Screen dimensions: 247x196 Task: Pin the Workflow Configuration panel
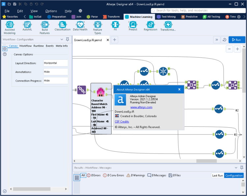pos(68,39)
